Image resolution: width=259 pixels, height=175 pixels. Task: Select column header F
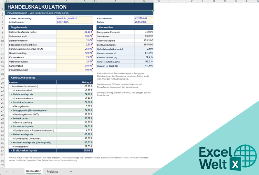click(115, 1)
